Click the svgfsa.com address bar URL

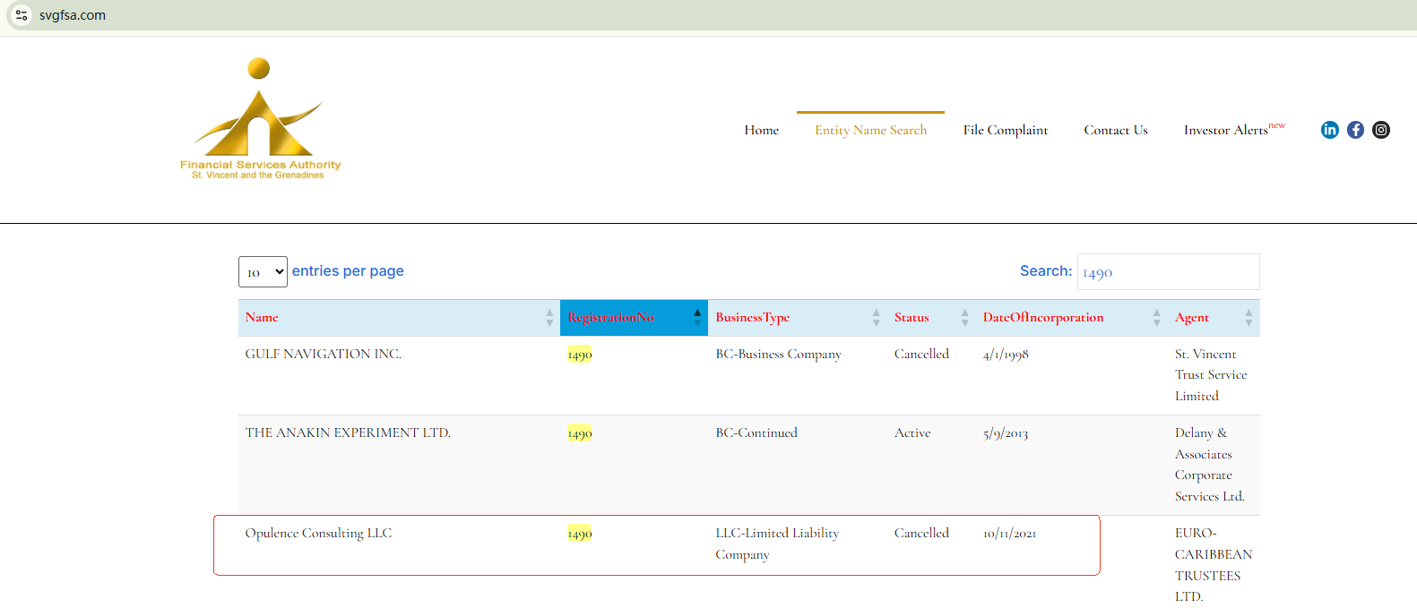[x=73, y=15]
